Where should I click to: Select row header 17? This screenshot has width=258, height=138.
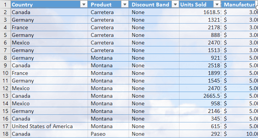(x=5, y=126)
